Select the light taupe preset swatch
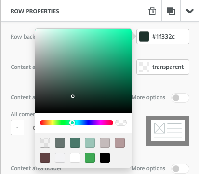Image resolution: width=199 pixels, height=174 pixels. 105,143
